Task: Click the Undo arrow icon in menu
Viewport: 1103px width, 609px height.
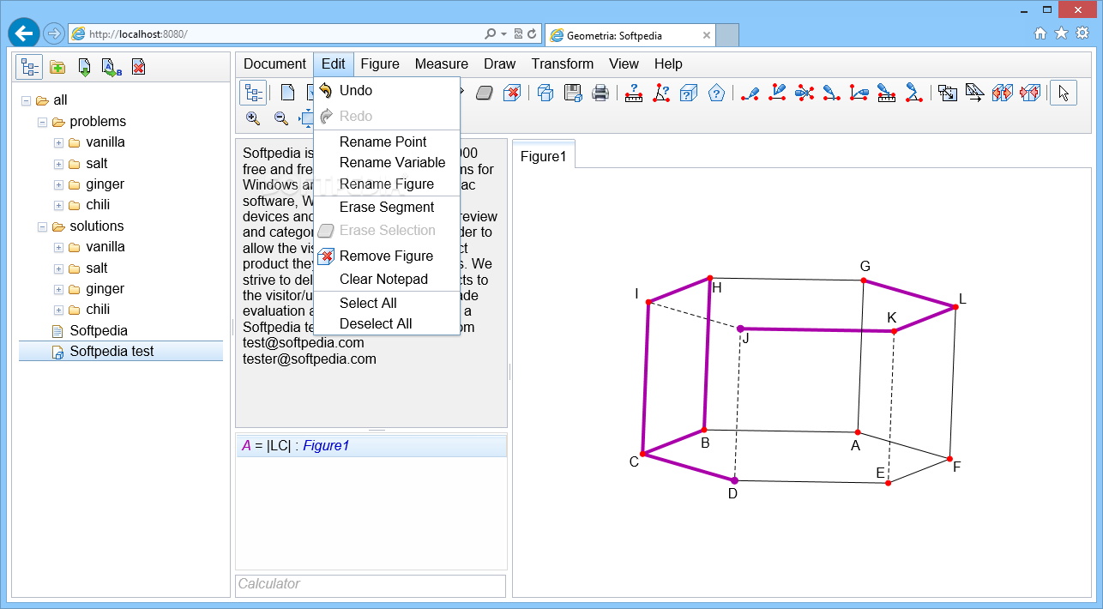Action: point(326,91)
